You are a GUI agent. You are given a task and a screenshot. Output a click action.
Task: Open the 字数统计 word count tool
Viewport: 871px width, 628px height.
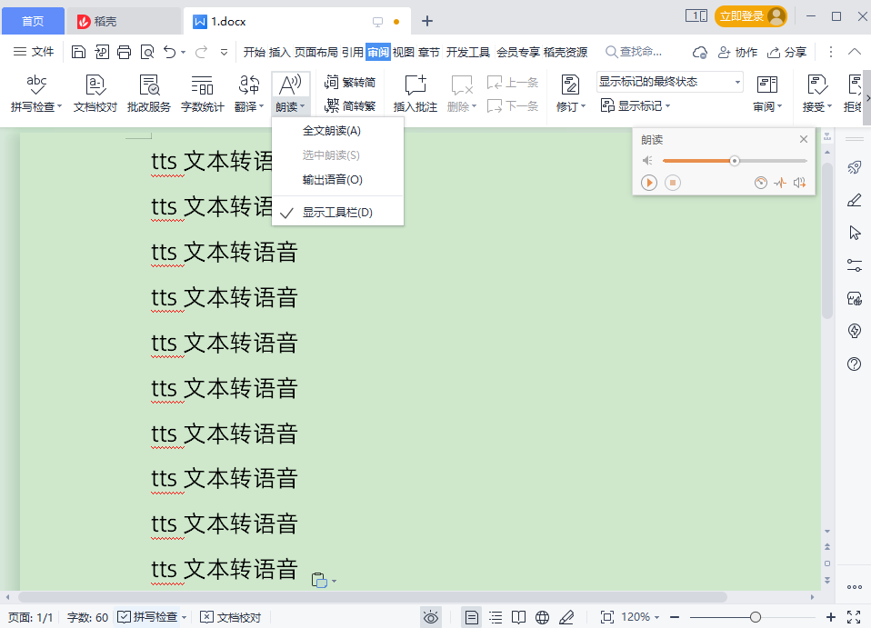click(x=201, y=91)
